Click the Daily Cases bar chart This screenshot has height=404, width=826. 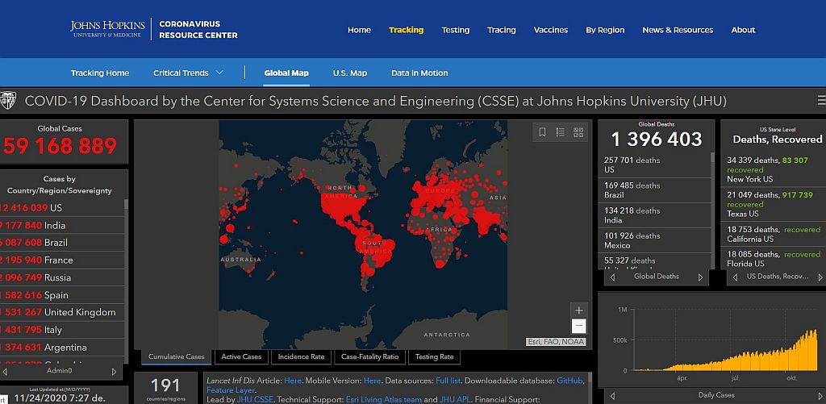pyautogui.click(x=725, y=339)
